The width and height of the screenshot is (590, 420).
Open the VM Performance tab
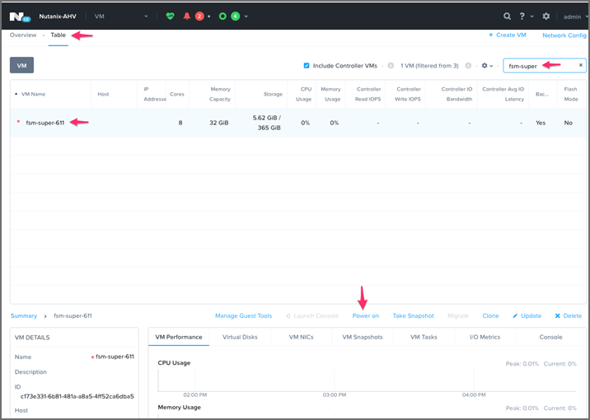pyautogui.click(x=179, y=337)
